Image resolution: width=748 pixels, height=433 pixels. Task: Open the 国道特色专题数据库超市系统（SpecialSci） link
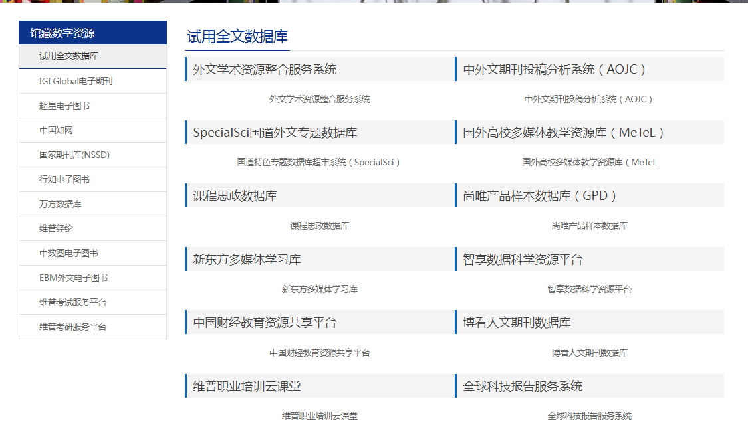[x=320, y=163]
